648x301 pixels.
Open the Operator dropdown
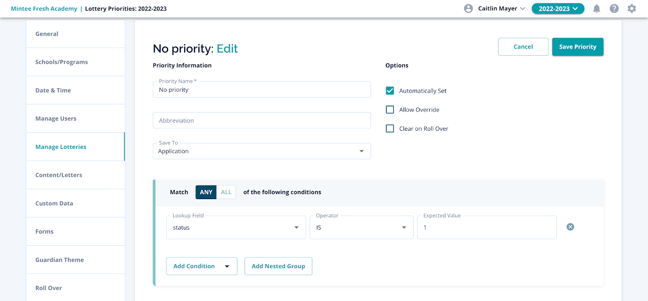tap(361, 228)
